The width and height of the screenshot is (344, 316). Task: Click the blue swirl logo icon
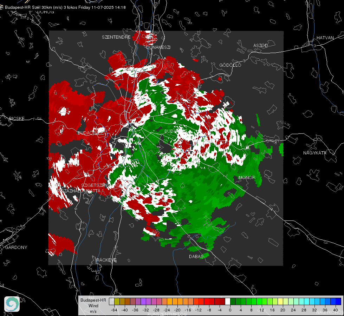coord(12,304)
